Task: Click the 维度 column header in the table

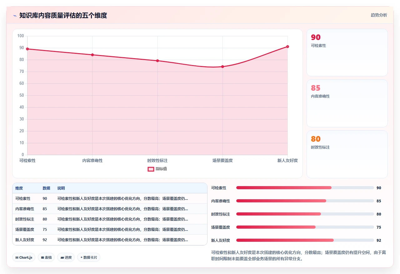Action: click(19, 188)
